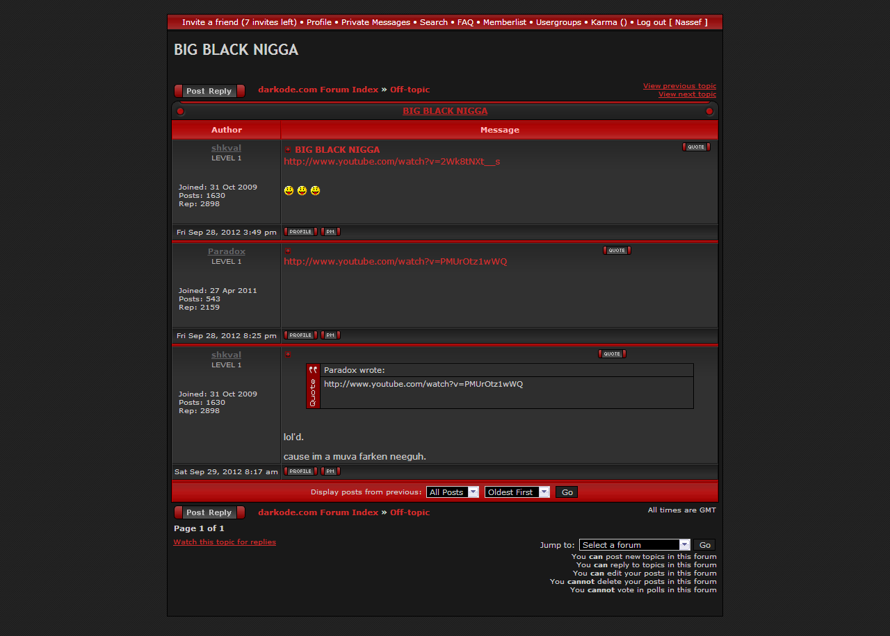Screen dimensions: 890x636
Task: Click the PM button under Paradox's post
Action: tap(330, 335)
